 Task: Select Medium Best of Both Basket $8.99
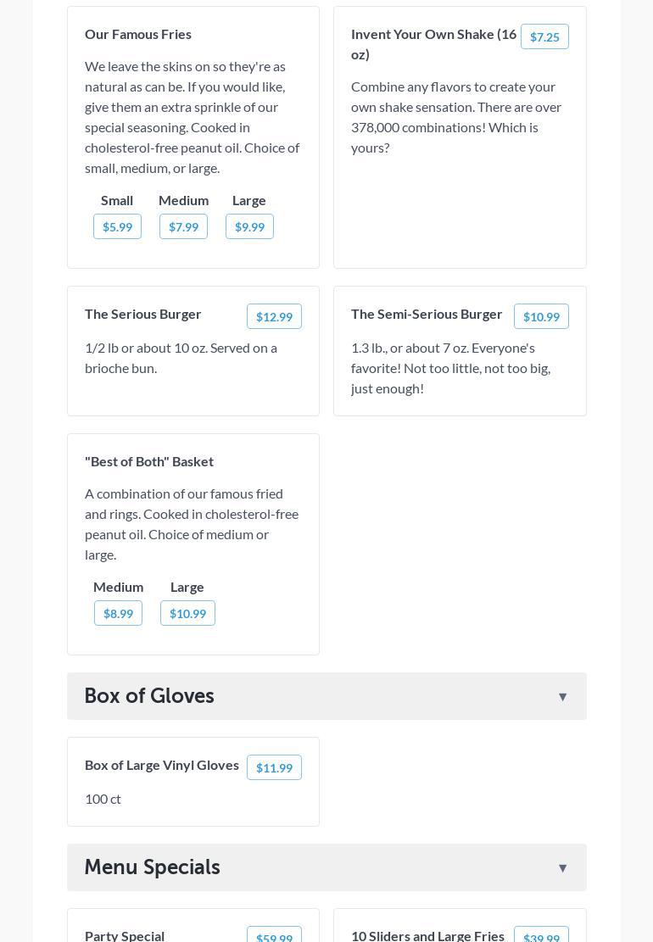coord(118,613)
